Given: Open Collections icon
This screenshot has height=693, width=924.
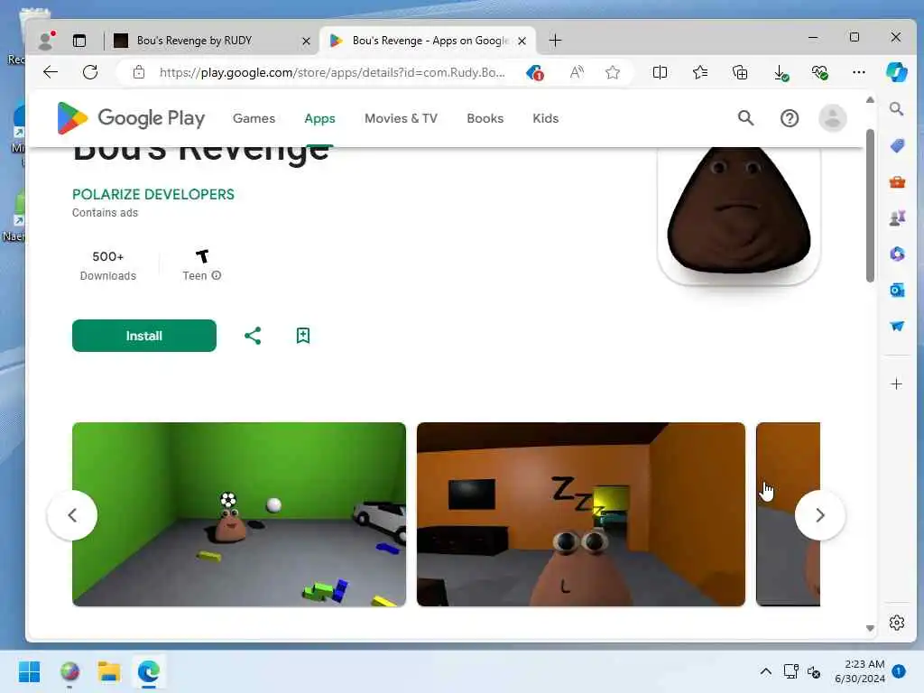Looking at the screenshot, I should click(x=740, y=72).
